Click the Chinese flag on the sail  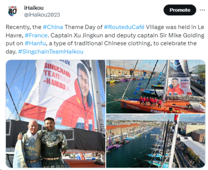coord(33,112)
